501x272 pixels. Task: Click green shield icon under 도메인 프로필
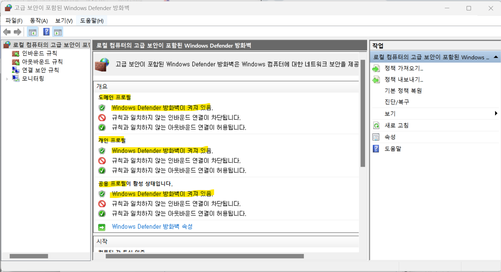click(102, 108)
